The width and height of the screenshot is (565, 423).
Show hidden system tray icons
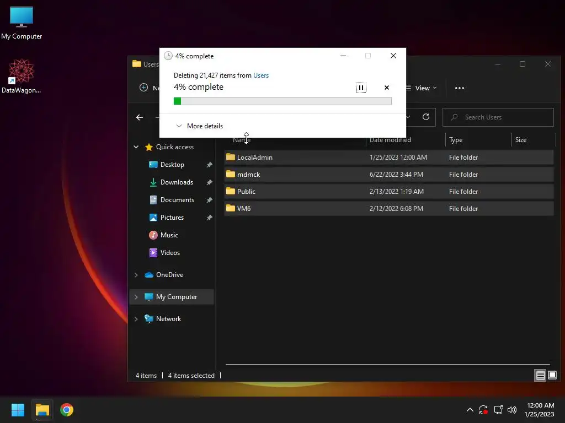pyautogui.click(x=470, y=410)
